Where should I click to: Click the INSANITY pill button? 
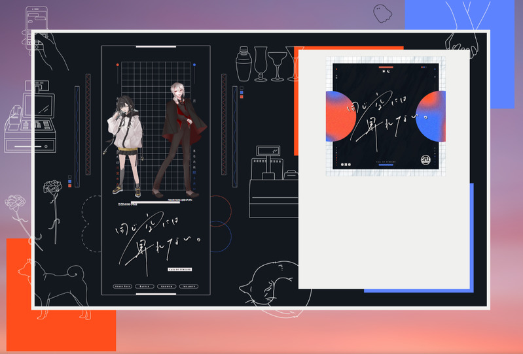pos(189,286)
